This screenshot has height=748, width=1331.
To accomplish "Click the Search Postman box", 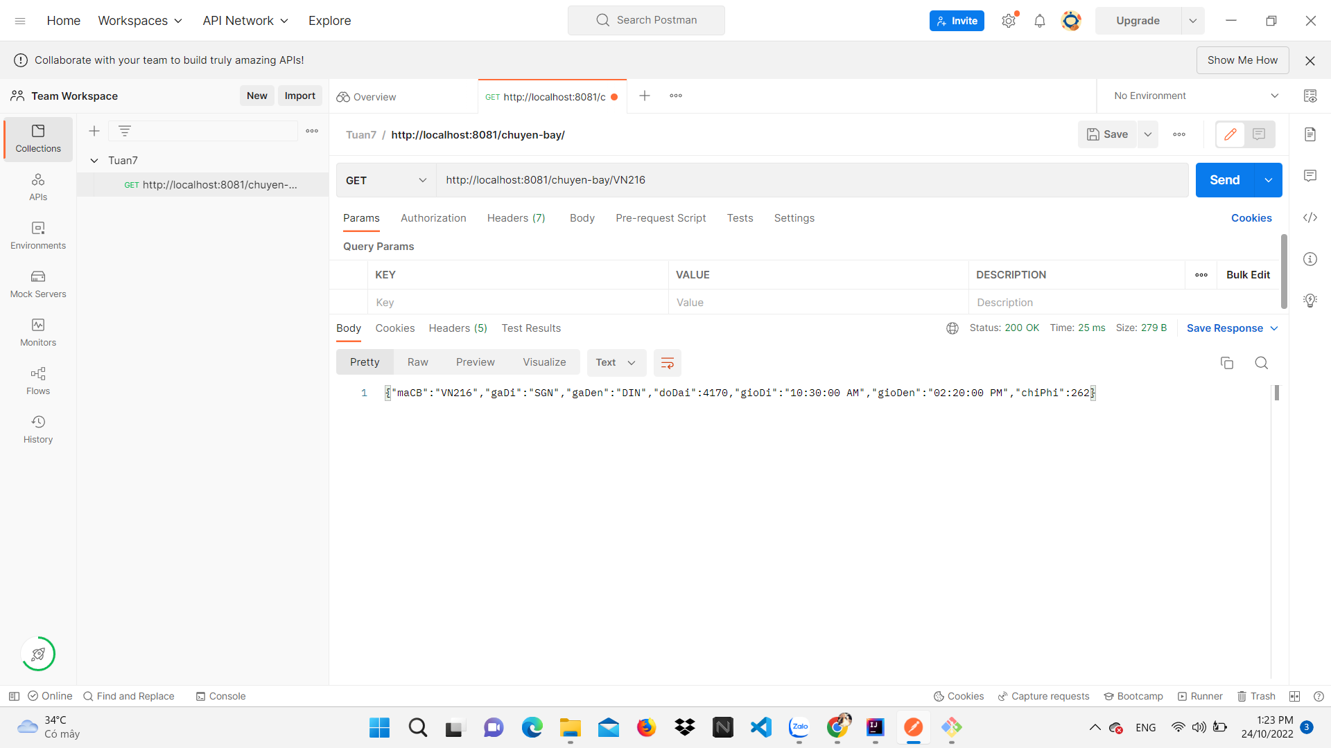I will coord(646,20).
